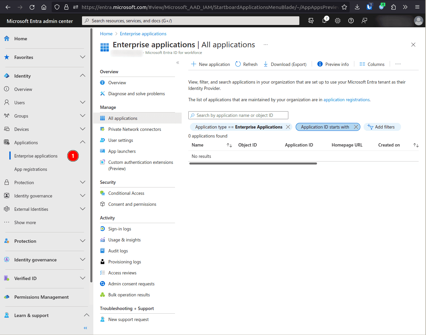Bookmark this page with the star icon
The height and width of the screenshot is (335, 426).
tap(344, 7)
